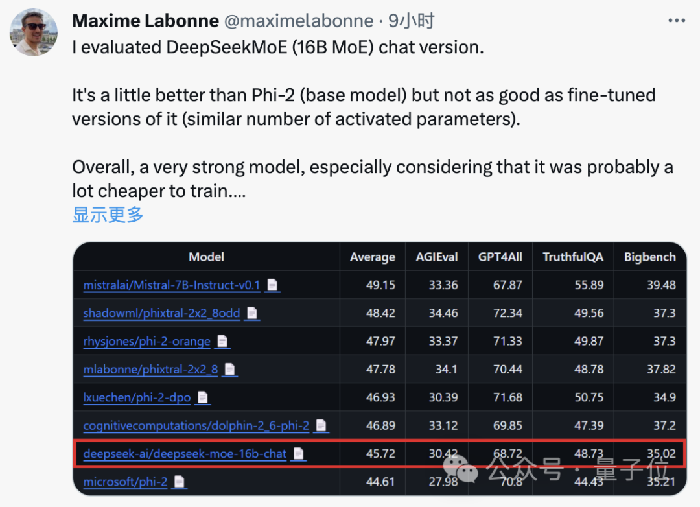700x507 pixels.
Task: Open the three-dot more options menu
Action: (676, 21)
